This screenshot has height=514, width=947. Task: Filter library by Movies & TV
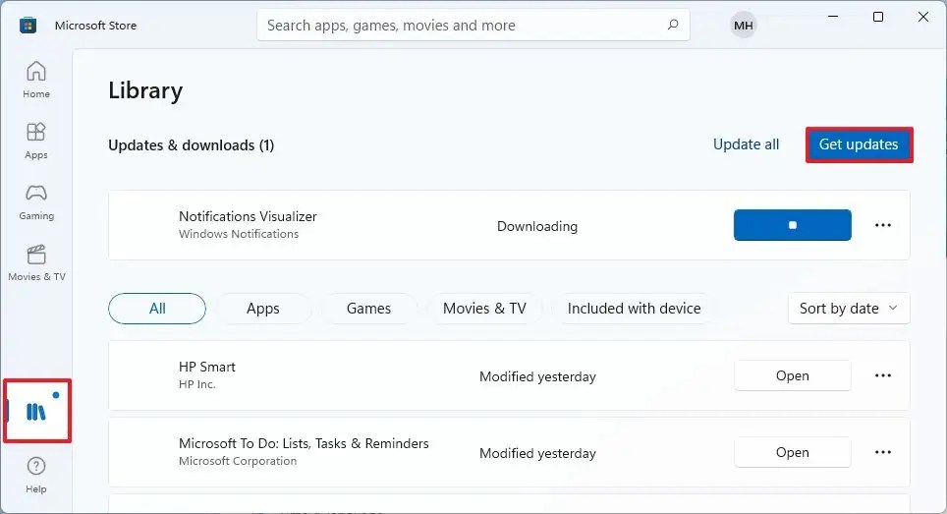484,309
